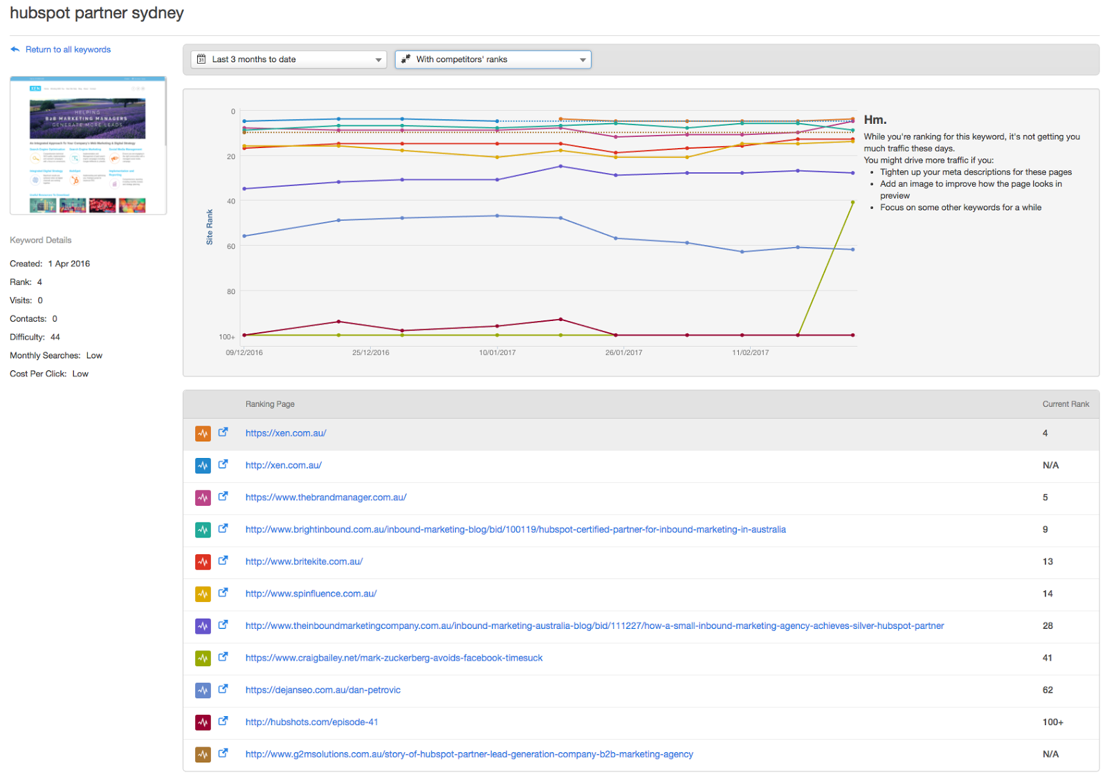Image resolution: width=1107 pixels, height=777 pixels.
Task: Open the http://xen.com.au/ ranking page link
Action: click(x=284, y=466)
